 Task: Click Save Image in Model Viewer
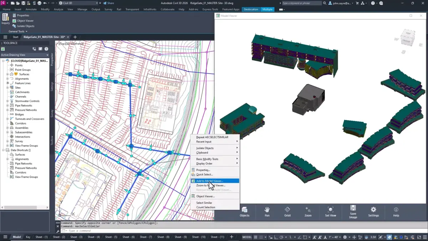pos(353,211)
